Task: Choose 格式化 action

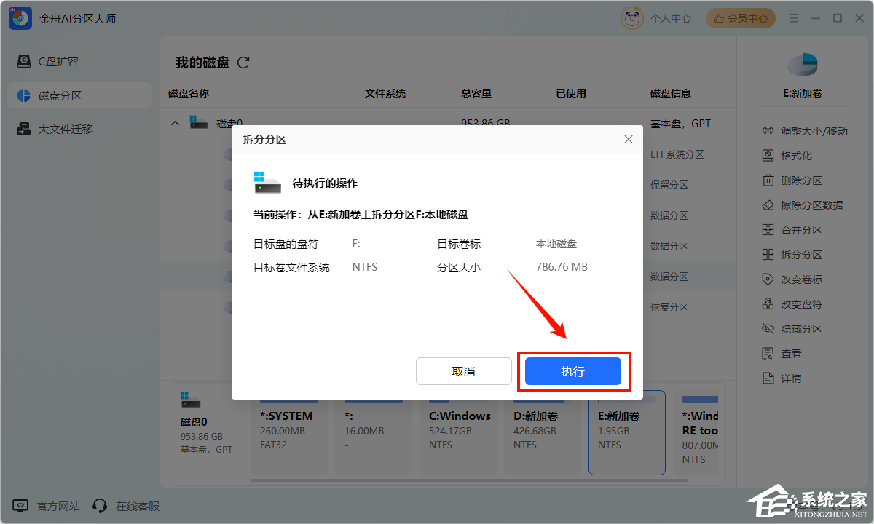Action: [x=787, y=156]
